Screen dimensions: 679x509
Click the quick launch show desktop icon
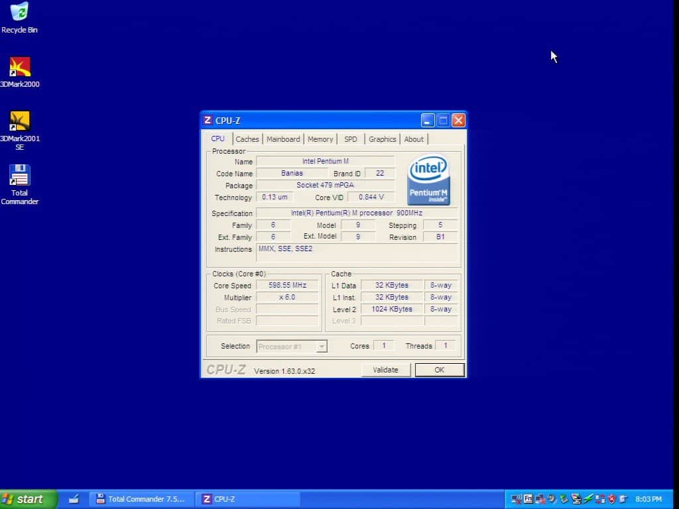(74, 499)
